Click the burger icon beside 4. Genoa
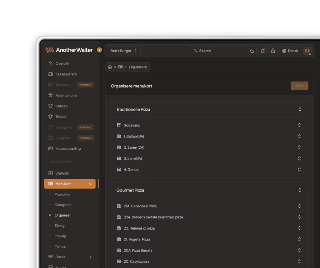 [118, 170]
